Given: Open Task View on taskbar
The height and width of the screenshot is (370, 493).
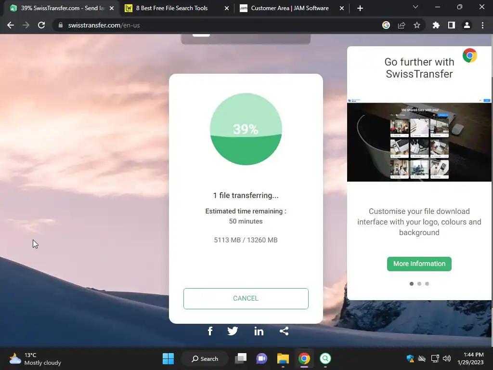Looking at the screenshot, I should (x=241, y=358).
